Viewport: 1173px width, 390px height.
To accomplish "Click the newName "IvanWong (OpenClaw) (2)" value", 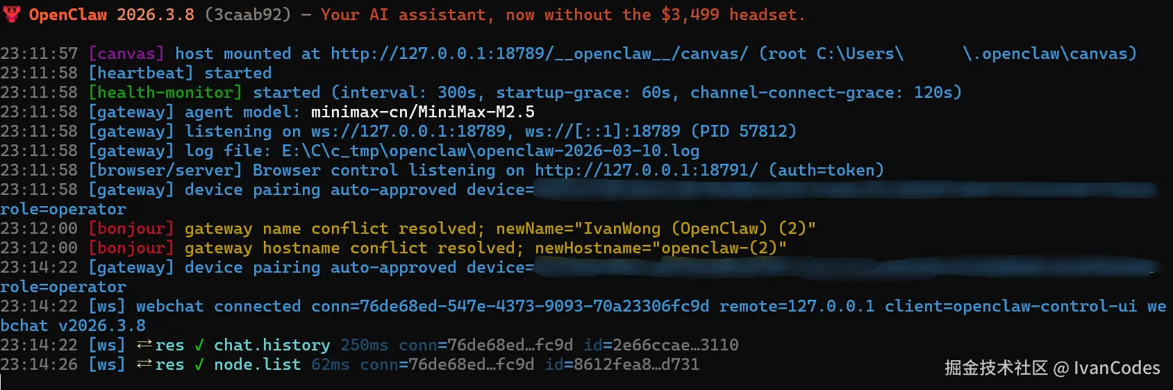I will (699, 228).
